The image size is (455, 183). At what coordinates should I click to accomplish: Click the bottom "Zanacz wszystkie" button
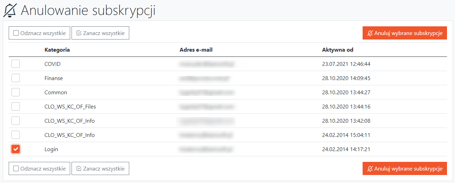pyautogui.click(x=100, y=169)
